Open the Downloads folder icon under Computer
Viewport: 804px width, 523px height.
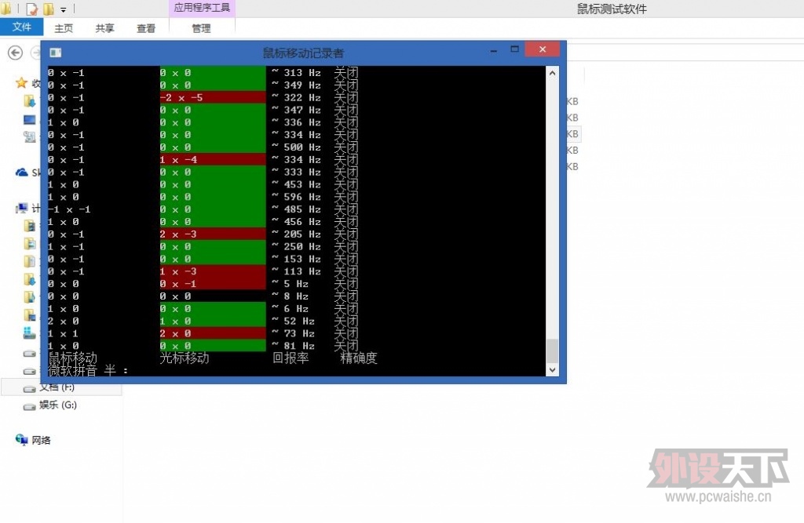30,279
